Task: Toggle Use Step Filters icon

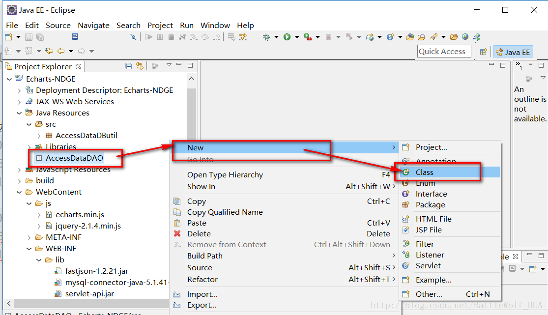Action: (243, 37)
